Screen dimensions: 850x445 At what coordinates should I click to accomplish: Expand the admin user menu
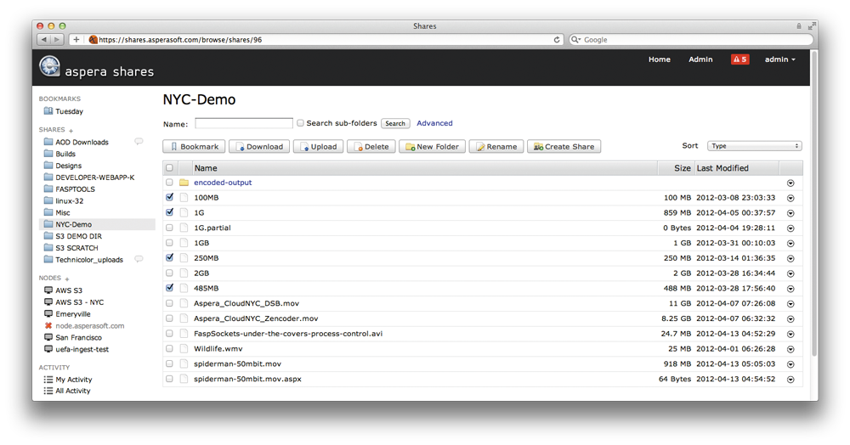click(x=779, y=59)
